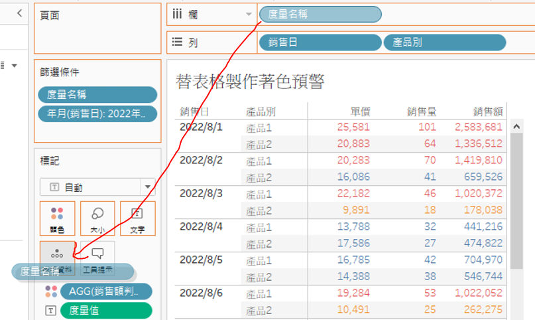Open the columns shelf dropdown arrow
The width and height of the screenshot is (535, 320).
coord(249,15)
